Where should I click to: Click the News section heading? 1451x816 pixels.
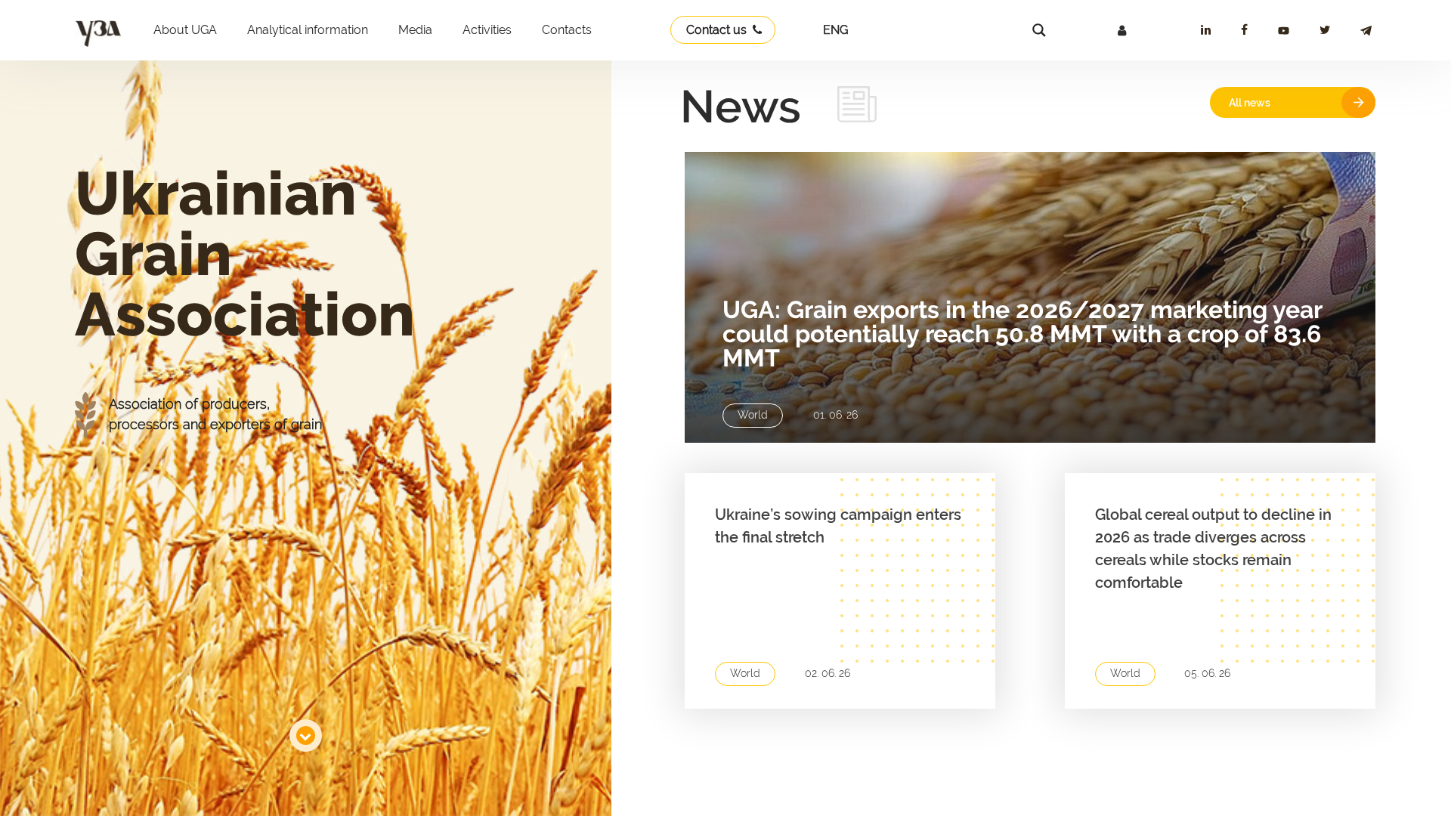tap(741, 107)
